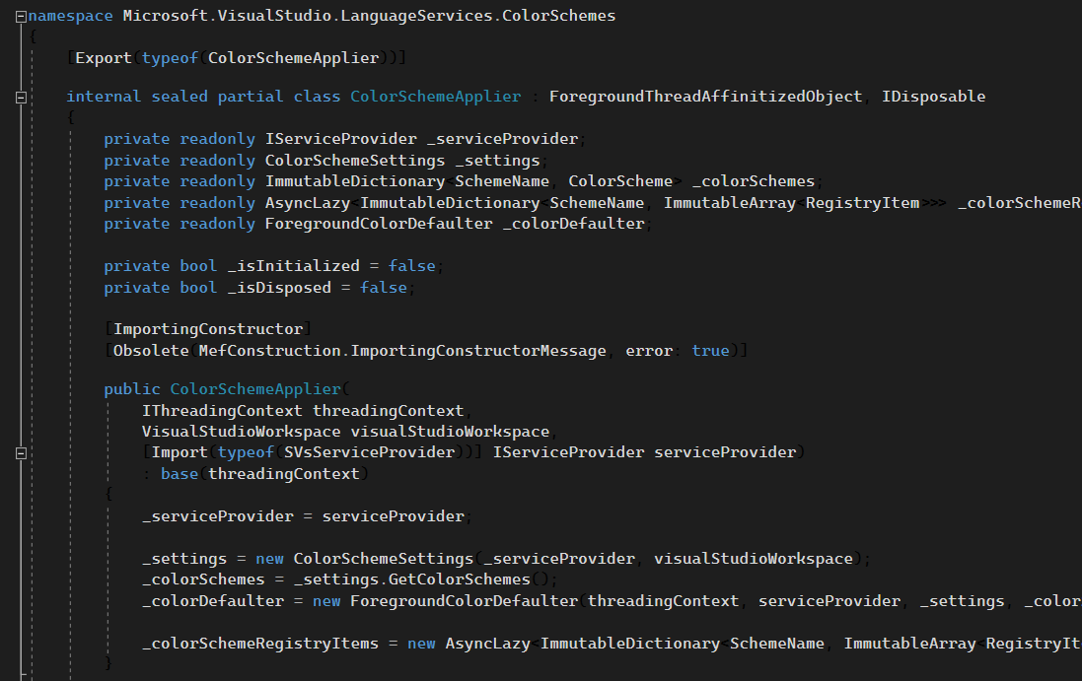This screenshot has height=681, width=1082.
Task: Click IServiceProvider type in first field
Action: 341,139
